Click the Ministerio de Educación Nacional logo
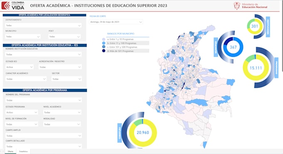The width and height of the screenshot is (283, 154). coord(250,6)
